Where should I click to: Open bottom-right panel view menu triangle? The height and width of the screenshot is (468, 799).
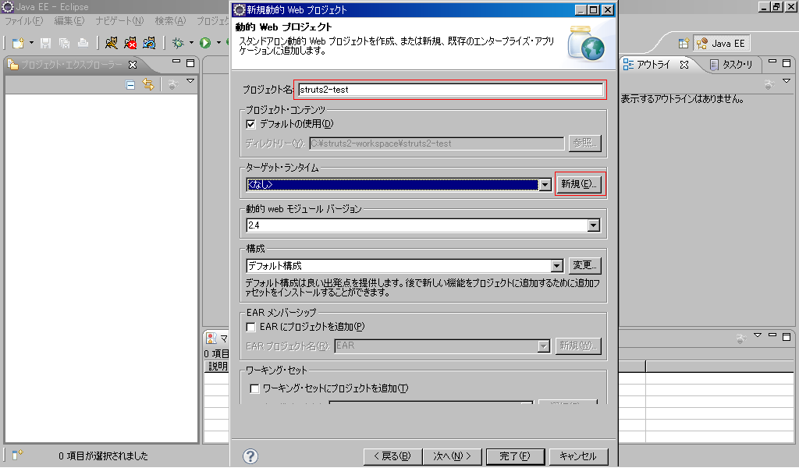click(x=758, y=335)
